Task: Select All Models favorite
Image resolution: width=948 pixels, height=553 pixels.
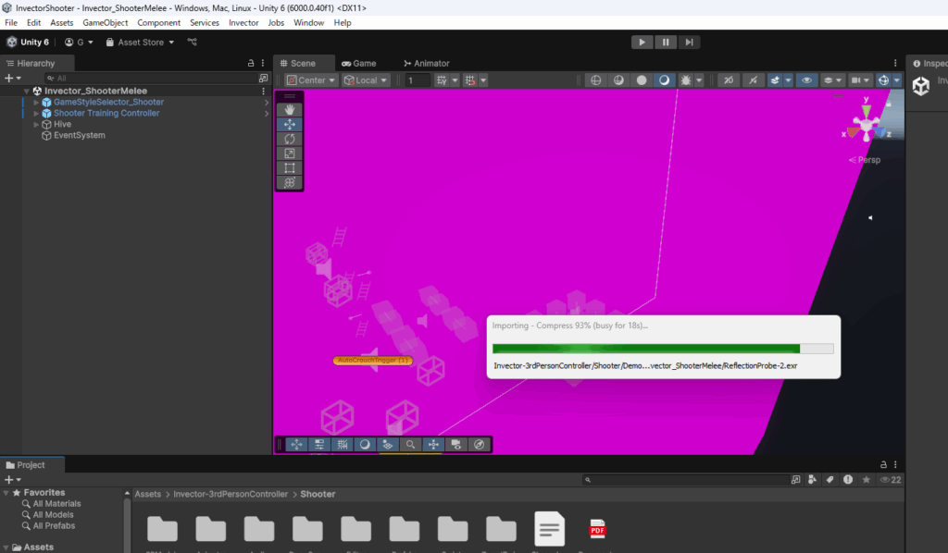Action: pos(53,514)
